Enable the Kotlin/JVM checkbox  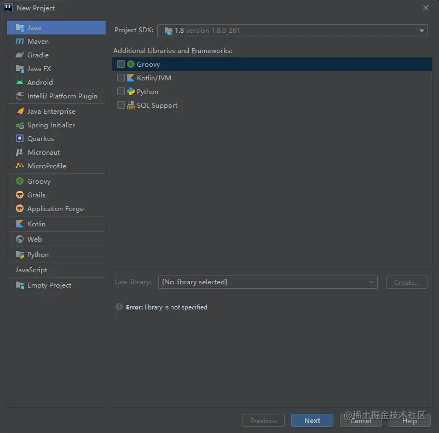pyautogui.click(x=120, y=78)
